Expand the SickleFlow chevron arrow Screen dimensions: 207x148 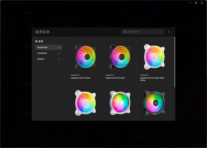59,53
